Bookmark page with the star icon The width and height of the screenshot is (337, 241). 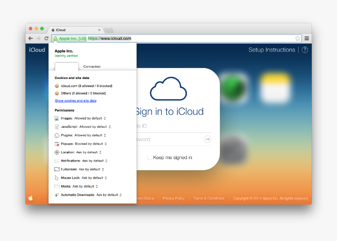coord(298,38)
